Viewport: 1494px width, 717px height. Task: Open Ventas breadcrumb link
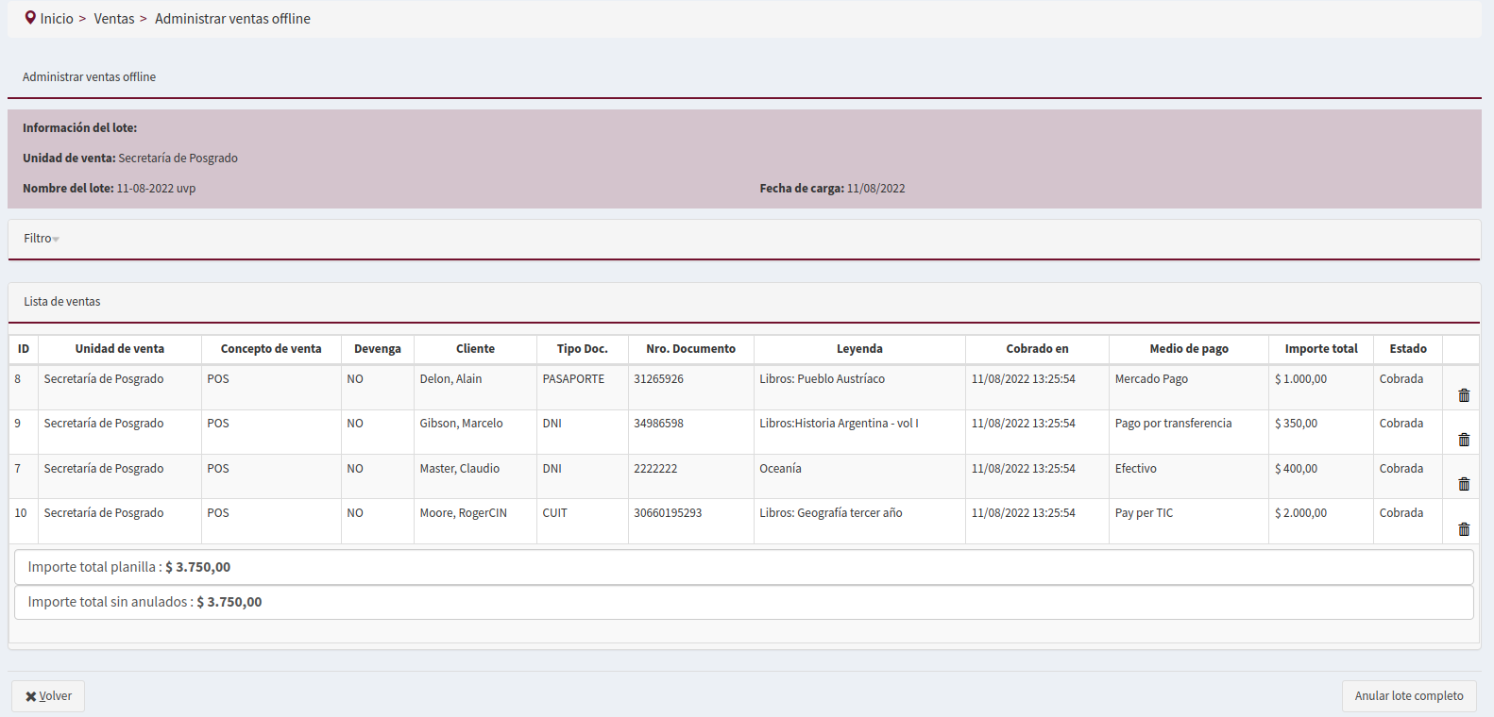[x=114, y=19]
